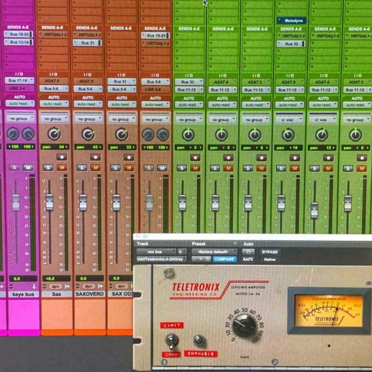Click the Bus 32 send on green track
This screenshot has height=372, width=372.
click(291, 44)
